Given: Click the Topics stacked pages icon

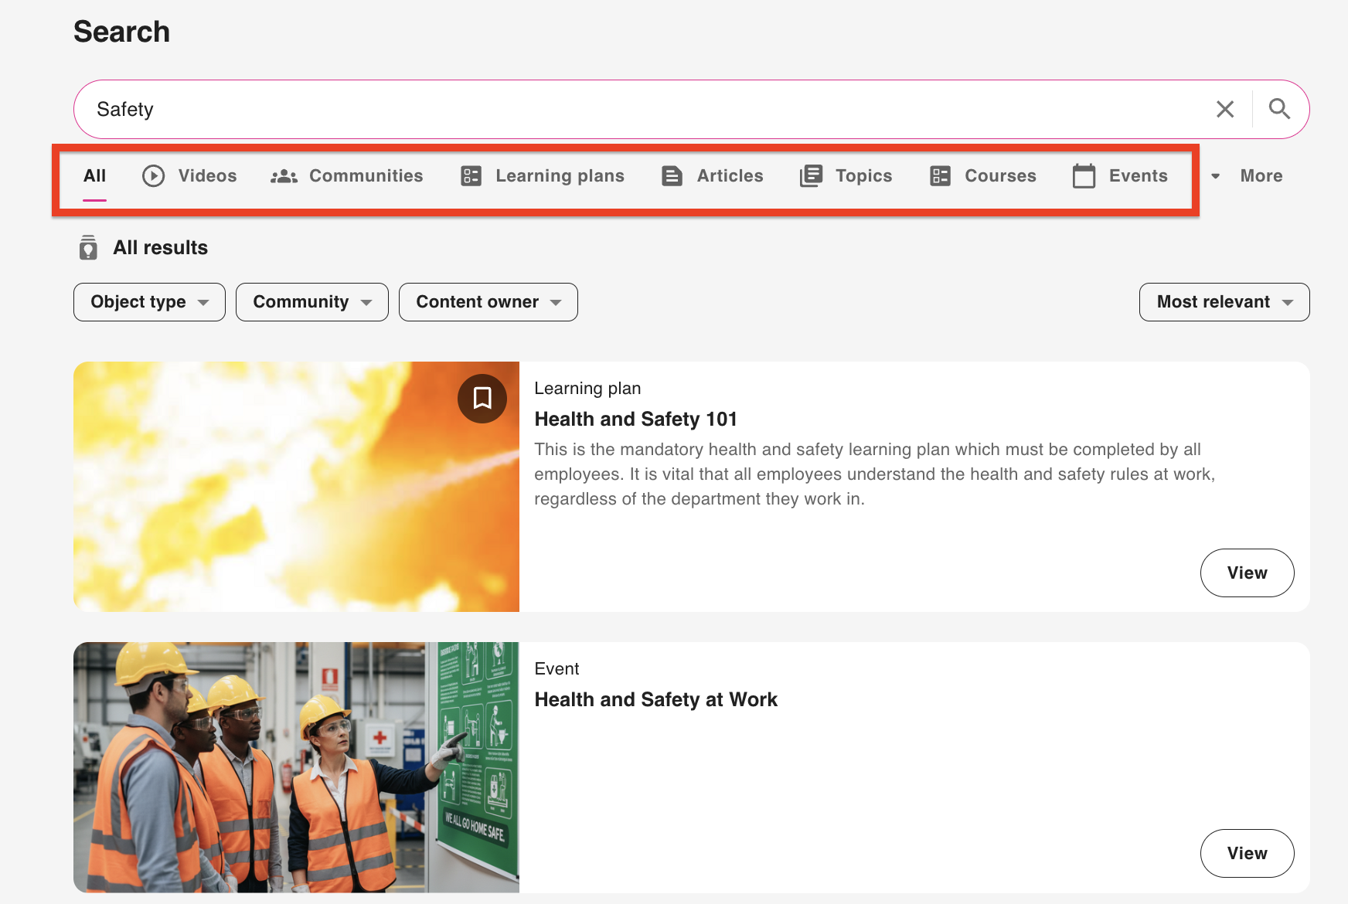Looking at the screenshot, I should [811, 176].
